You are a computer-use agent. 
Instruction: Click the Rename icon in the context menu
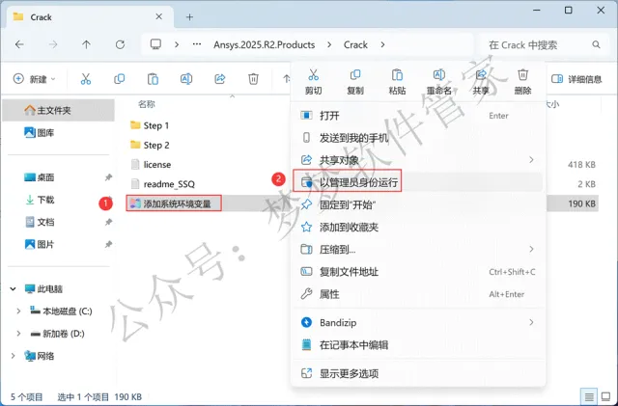click(438, 74)
